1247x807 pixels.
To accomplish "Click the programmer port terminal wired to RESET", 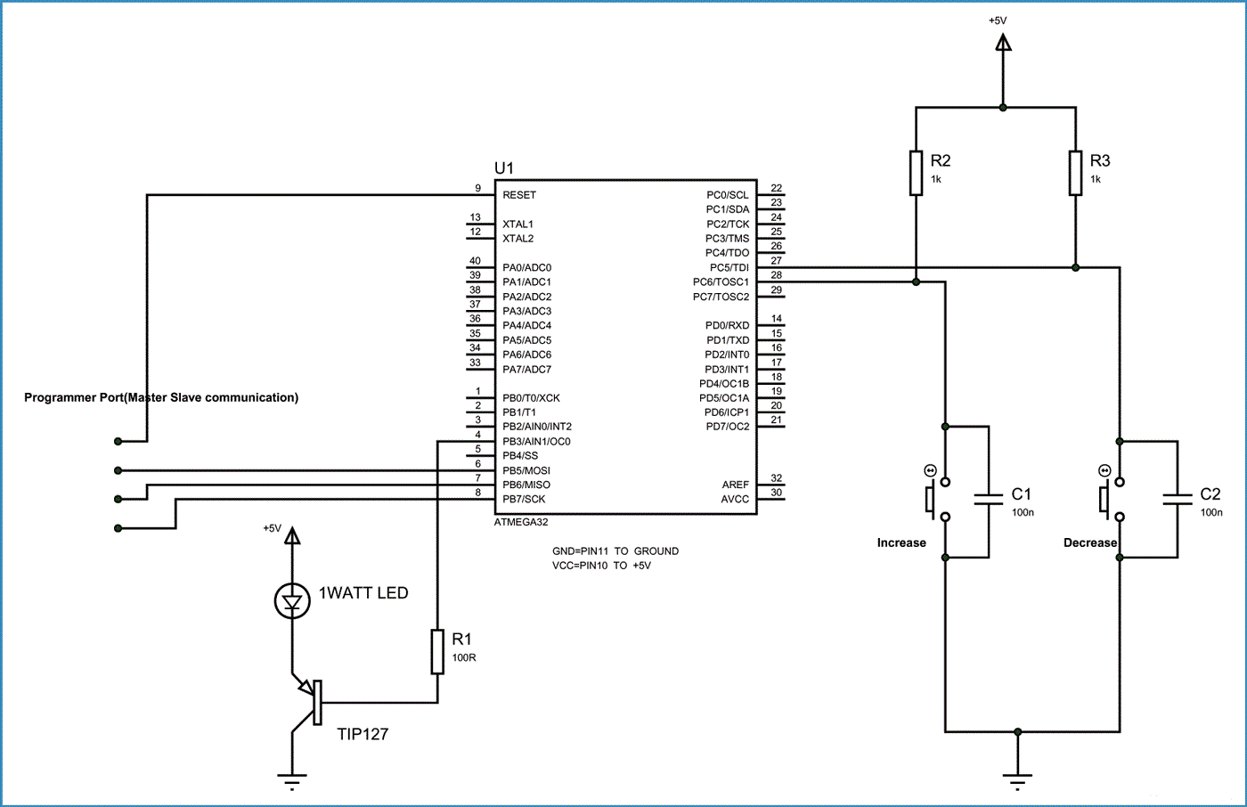I will (118, 442).
